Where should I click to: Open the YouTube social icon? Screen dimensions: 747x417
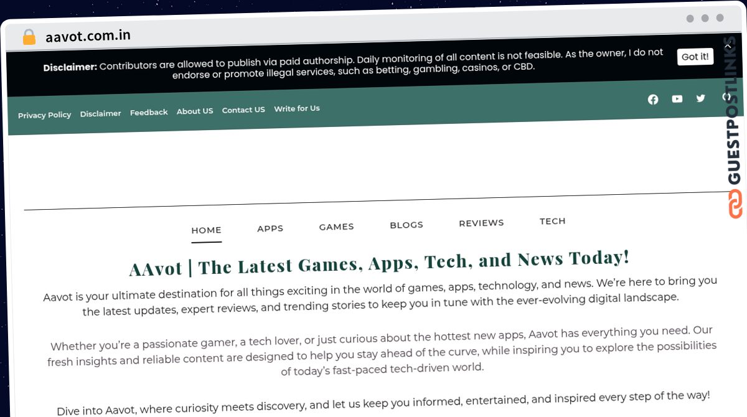tap(677, 99)
